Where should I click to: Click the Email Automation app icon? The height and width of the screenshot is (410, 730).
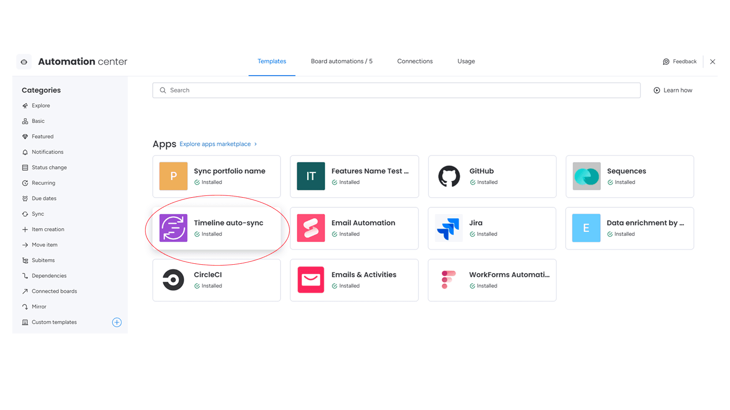(x=311, y=228)
